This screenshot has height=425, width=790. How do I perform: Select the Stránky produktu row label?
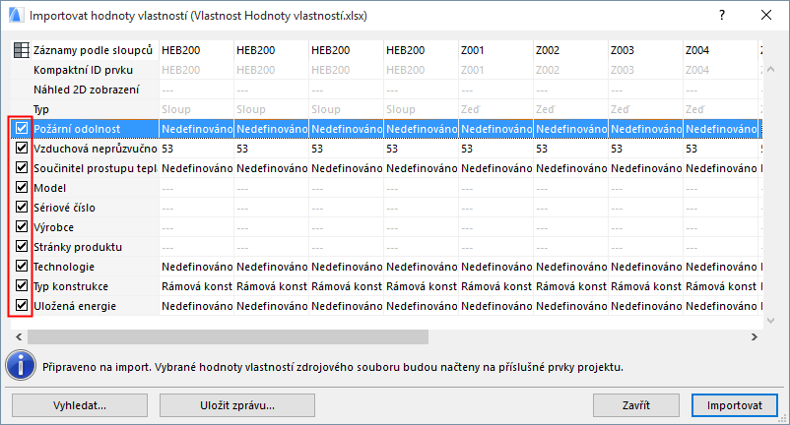(78, 247)
